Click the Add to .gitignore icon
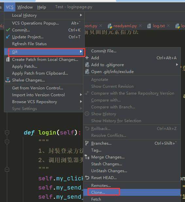 (87, 65)
